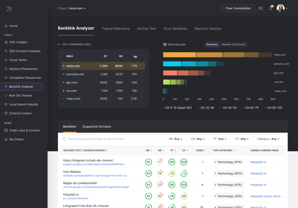298x208 pixels.
Task: Click the Schema Creator document icon
Action: (6, 113)
